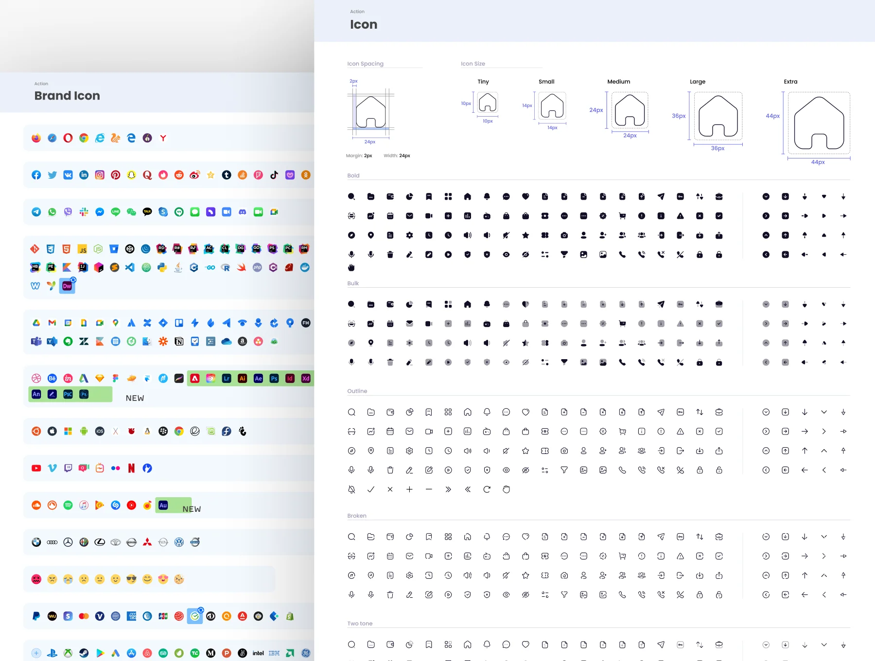Select the Volkswagen logo icon
Viewport: 875px width, 661px height.
179,542
